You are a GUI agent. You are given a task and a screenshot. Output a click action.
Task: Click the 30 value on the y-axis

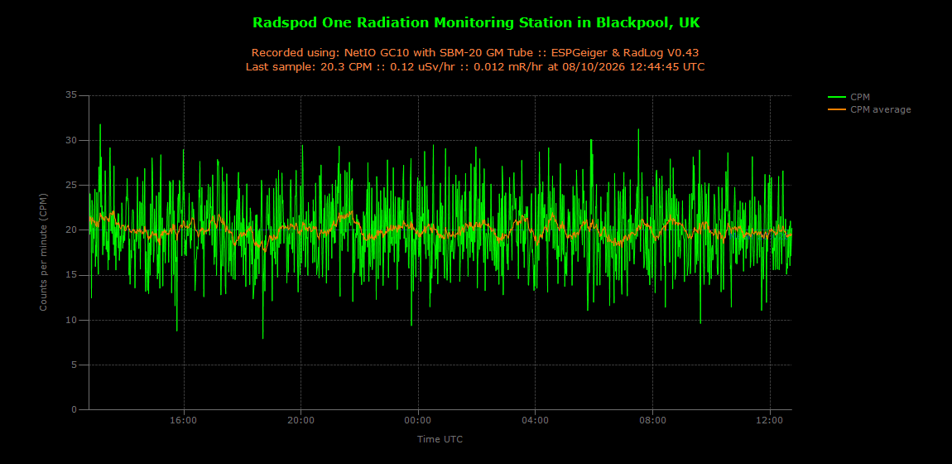point(72,140)
